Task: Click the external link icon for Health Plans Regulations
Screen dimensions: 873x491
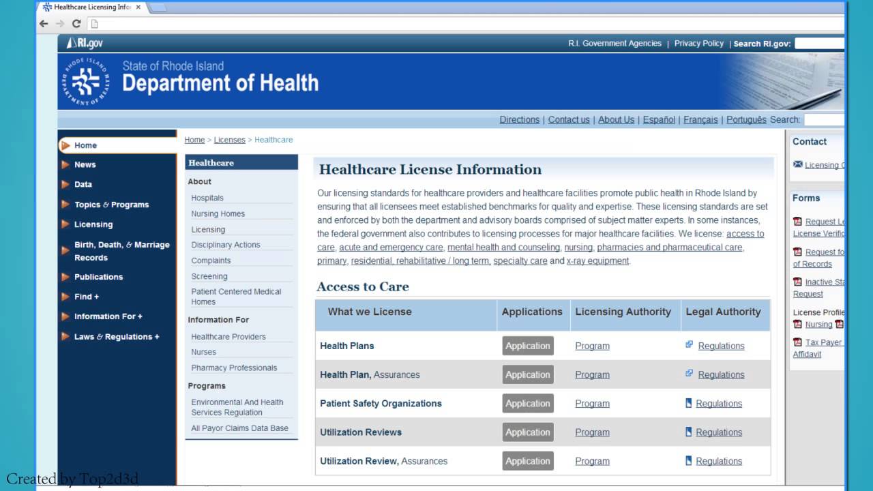Action: [x=690, y=345]
